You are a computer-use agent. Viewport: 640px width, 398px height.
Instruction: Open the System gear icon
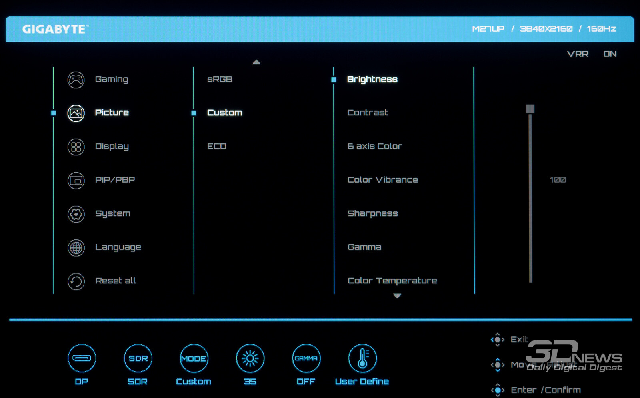coord(76,214)
